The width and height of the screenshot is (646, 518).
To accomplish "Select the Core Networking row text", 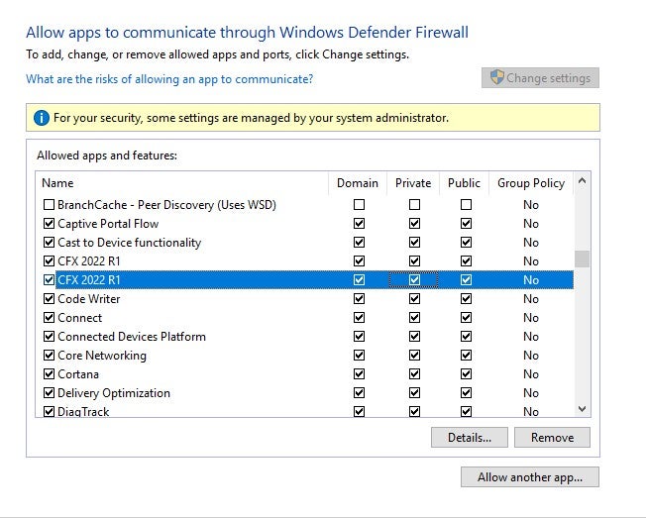I will [102, 356].
